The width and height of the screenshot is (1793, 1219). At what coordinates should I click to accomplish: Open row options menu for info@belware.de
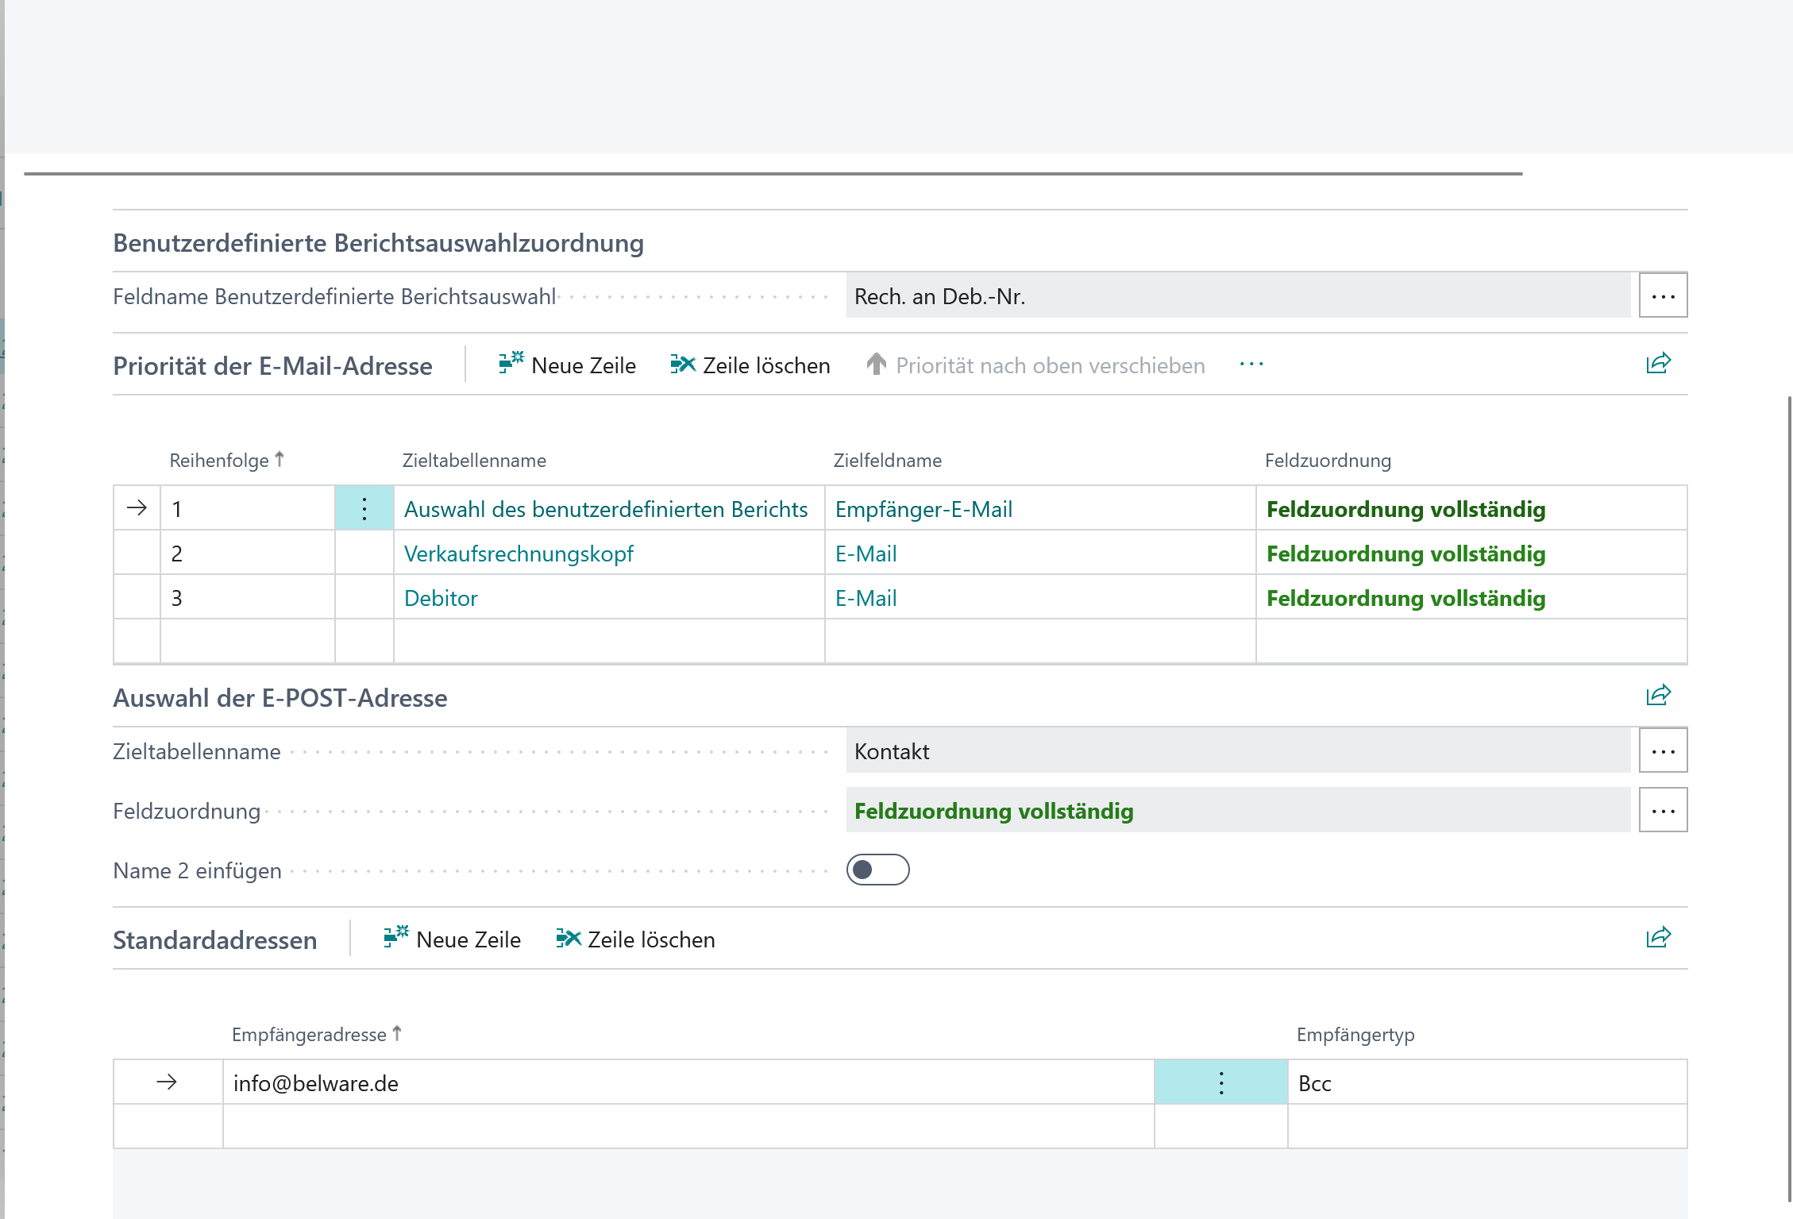1221,1083
